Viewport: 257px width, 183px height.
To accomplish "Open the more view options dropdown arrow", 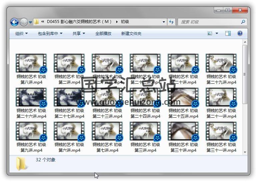I will pos(217,33).
